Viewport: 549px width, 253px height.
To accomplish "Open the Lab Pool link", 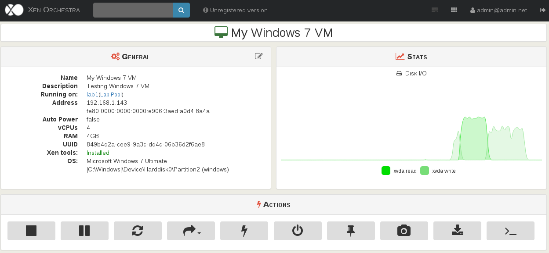I will (110, 95).
